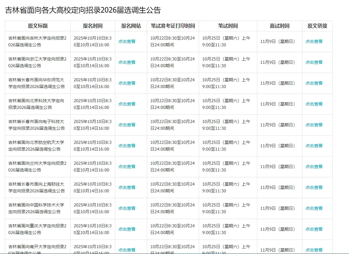Open 原文链接 for 北京航空航天大学 announcement

(314, 146)
